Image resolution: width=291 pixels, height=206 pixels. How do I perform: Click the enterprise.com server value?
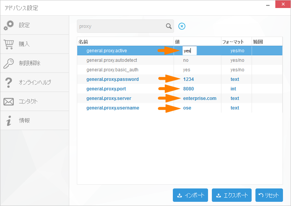[200, 98]
